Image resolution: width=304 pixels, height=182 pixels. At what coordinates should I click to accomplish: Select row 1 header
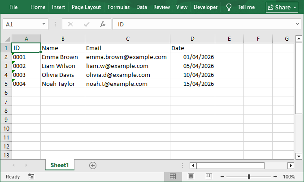[x=6, y=48]
